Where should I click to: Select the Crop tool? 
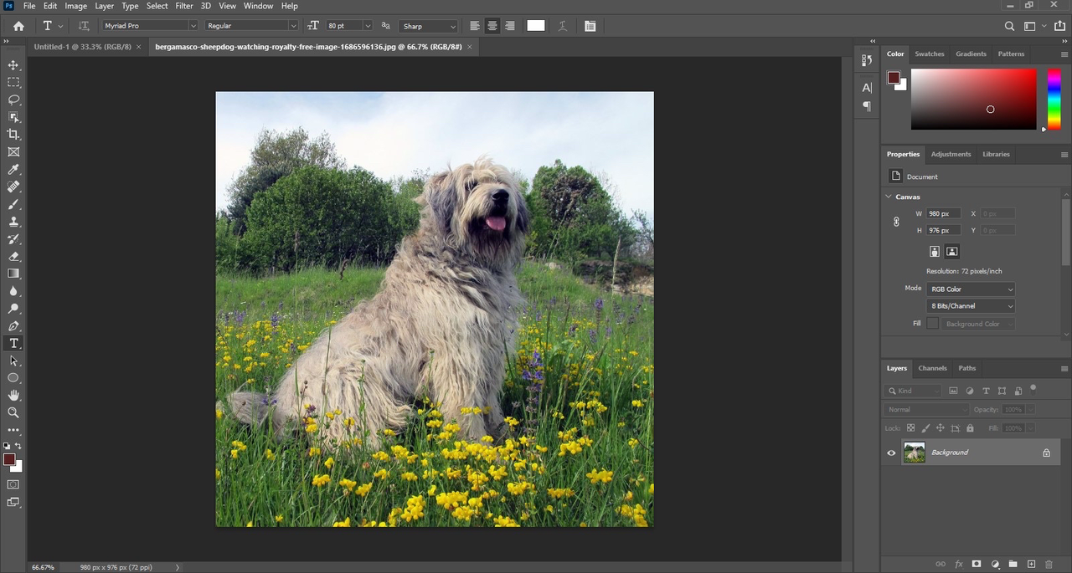pyautogui.click(x=13, y=135)
